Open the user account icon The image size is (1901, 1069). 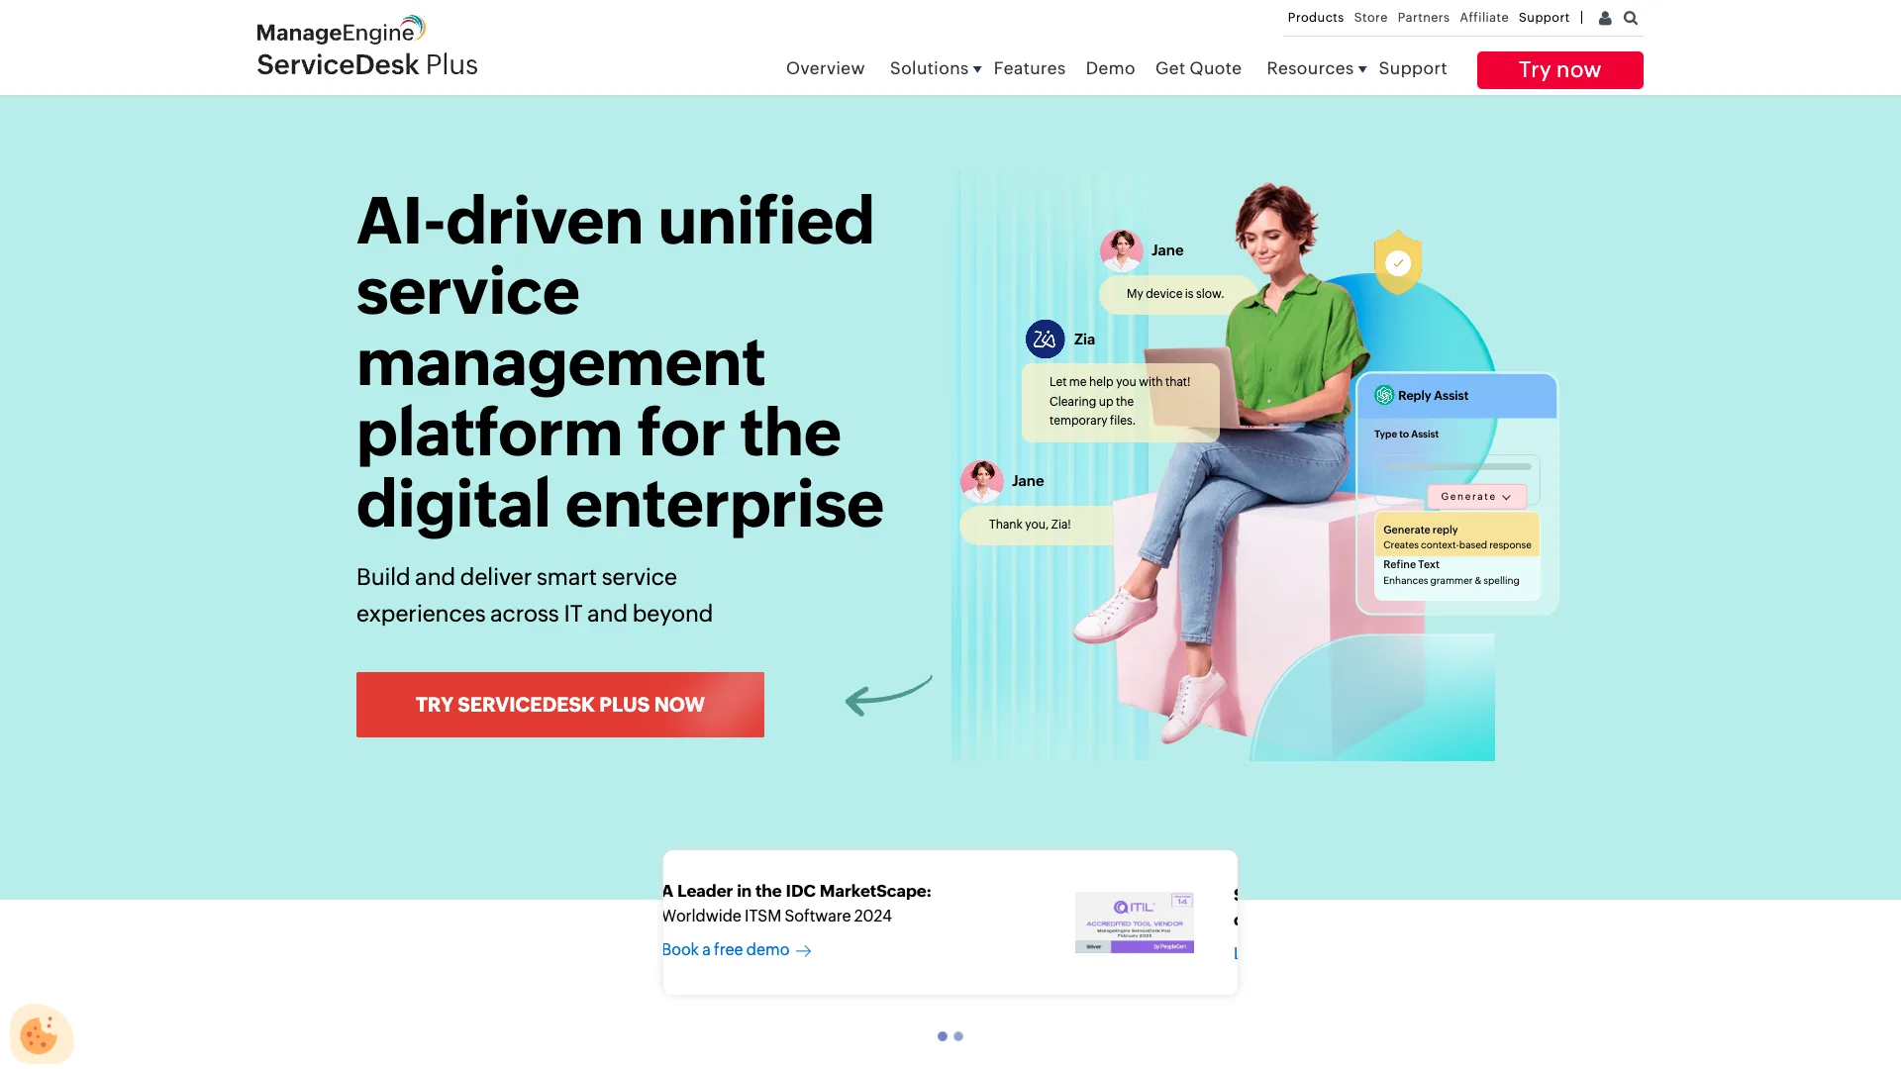(x=1605, y=18)
